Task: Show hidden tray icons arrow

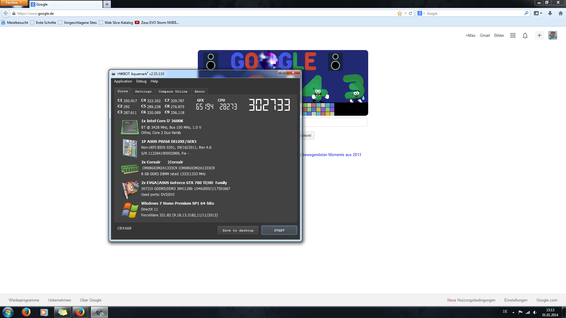Action: [x=513, y=312]
